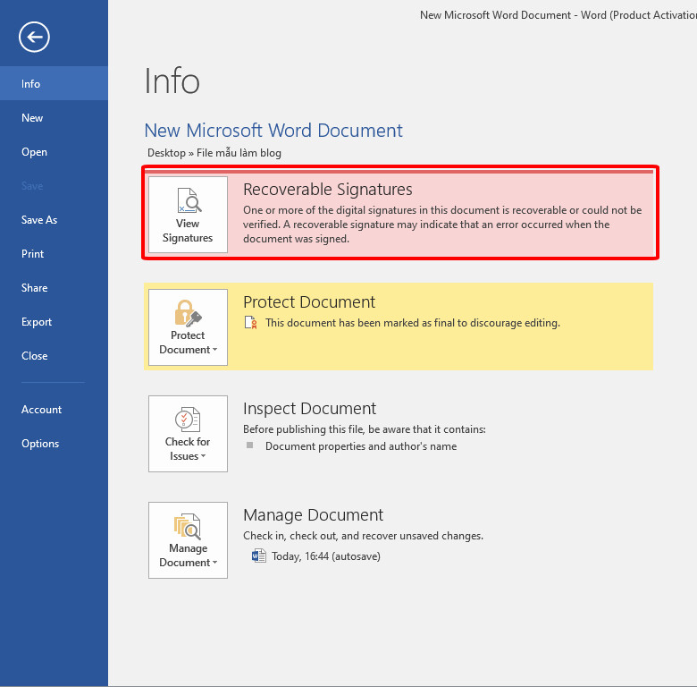Click the Word file icon beside autosave entry

click(259, 556)
